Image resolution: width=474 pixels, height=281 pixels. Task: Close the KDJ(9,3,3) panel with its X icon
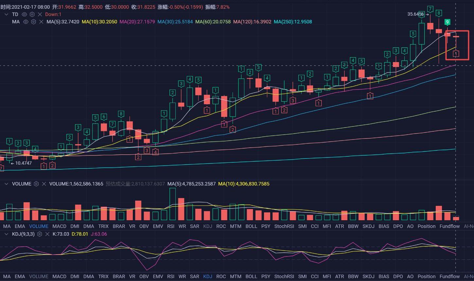point(47,234)
